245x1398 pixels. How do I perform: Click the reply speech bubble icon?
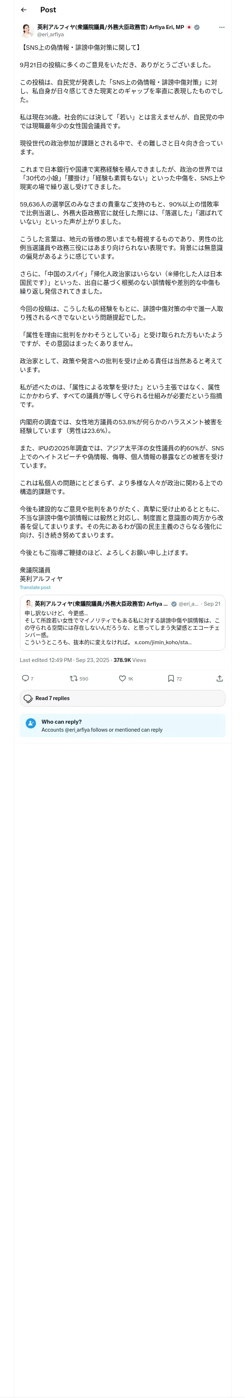[x=25, y=678]
